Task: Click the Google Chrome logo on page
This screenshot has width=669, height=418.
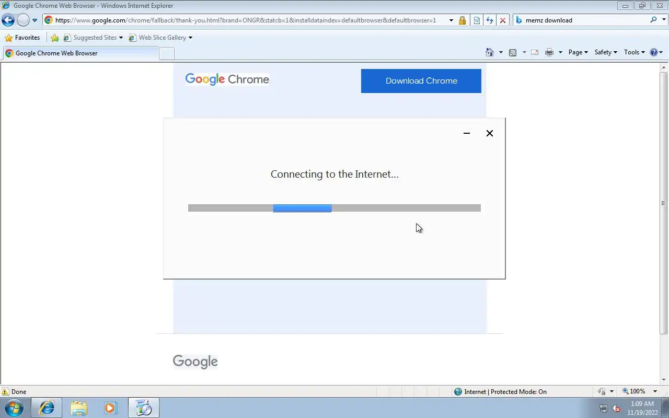Action: [227, 79]
